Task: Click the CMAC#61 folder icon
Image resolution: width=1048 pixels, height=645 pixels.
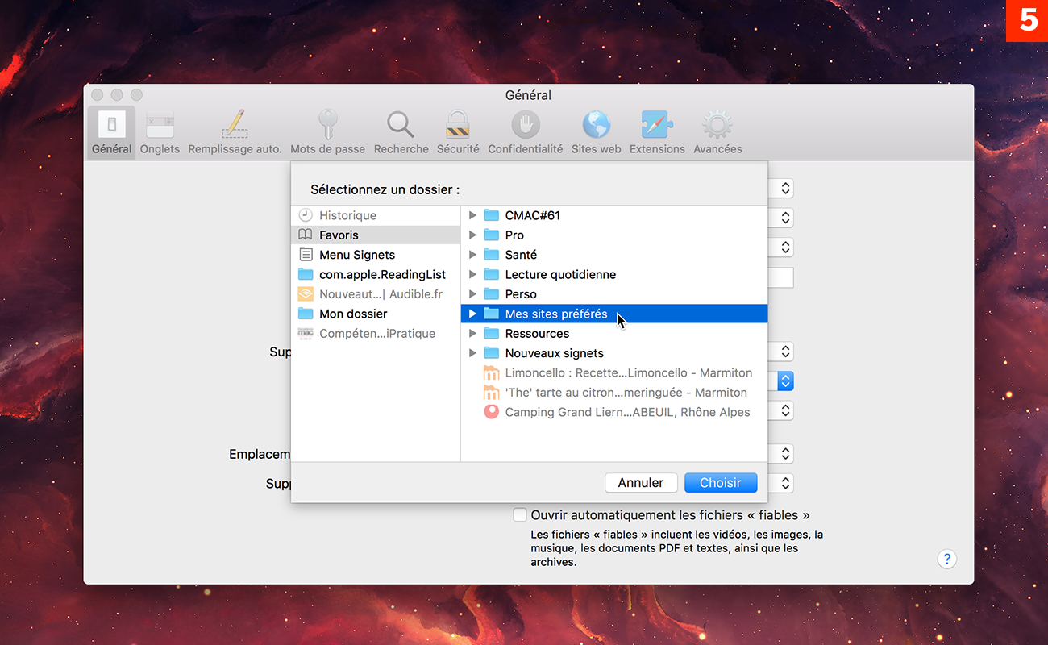Action: [491, 215]
